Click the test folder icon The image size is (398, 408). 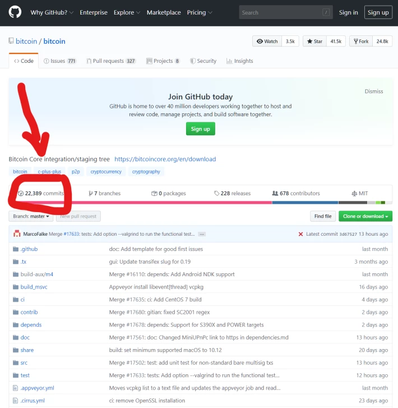pos(16,375)
